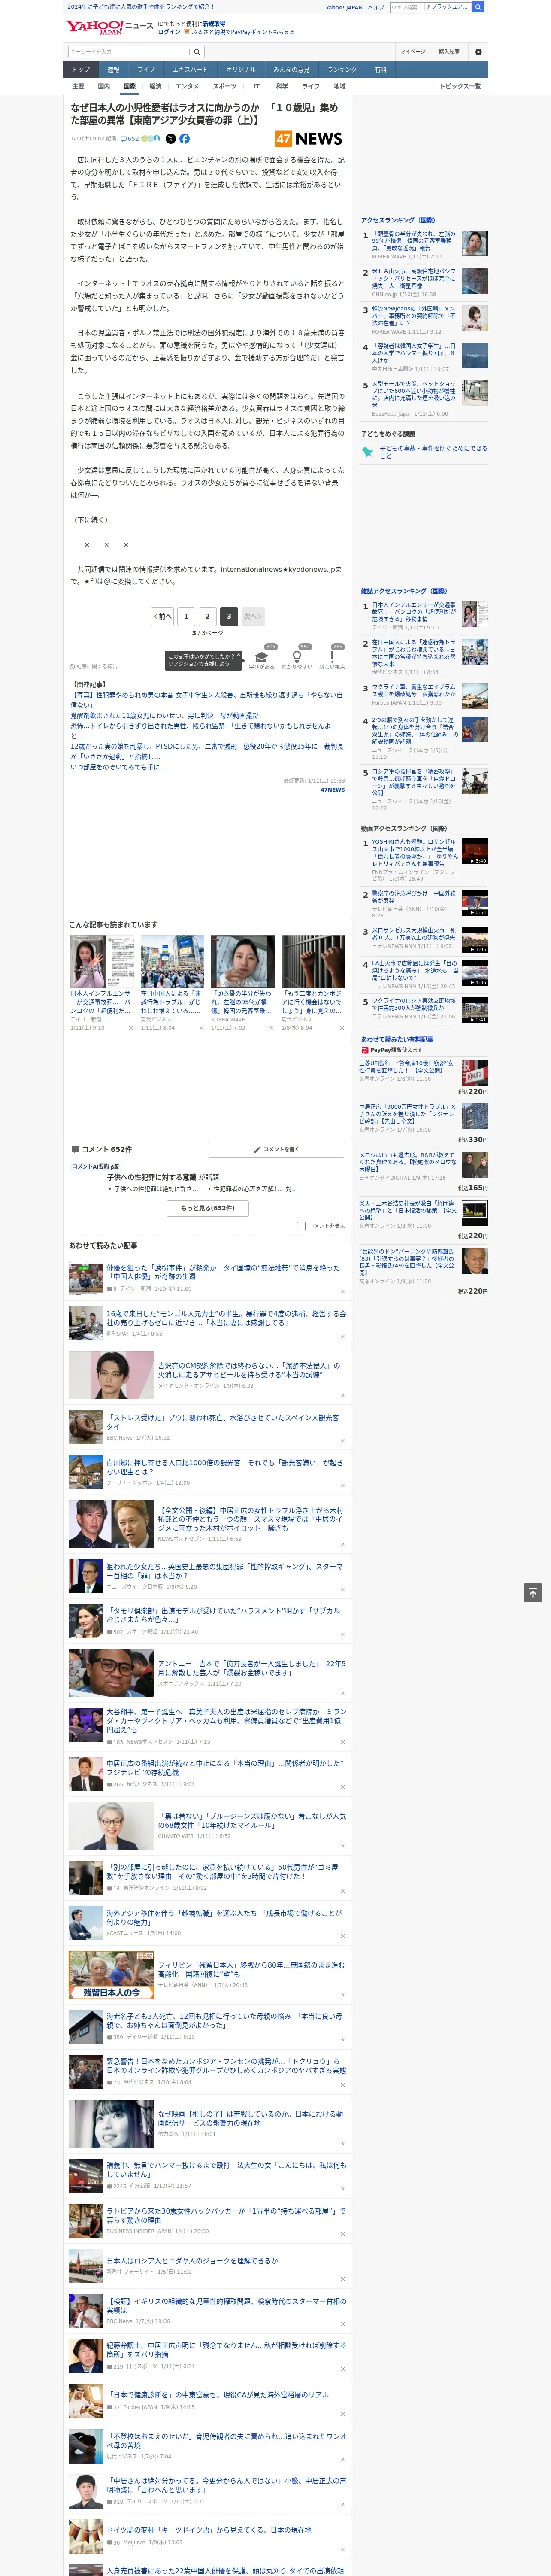This screenshot has height=2576, width=551.
Task: Select the スポーツ category
Action: [225, 86]
